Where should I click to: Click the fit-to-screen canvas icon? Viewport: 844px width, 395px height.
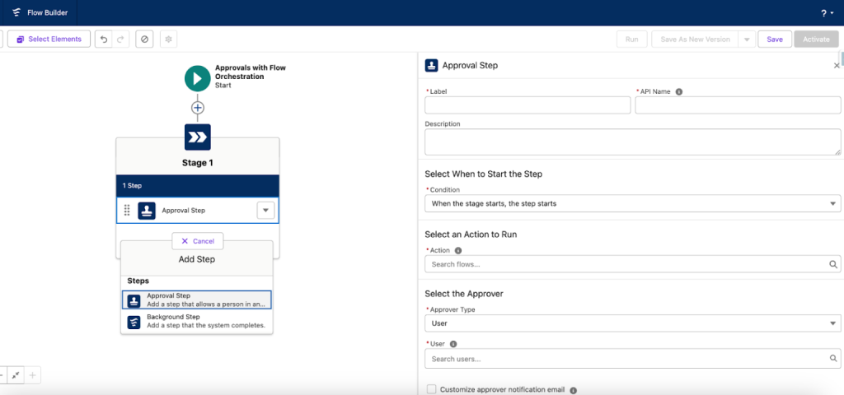pos(16,375)
